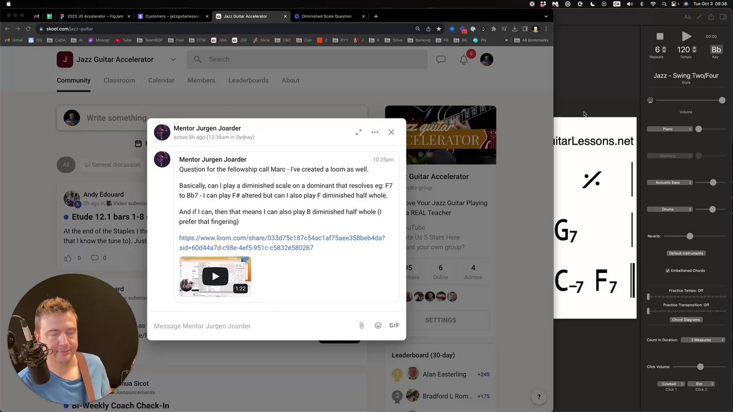This screenshot has width=733, height=412.
Task: Click the Practice Tempo slider handle
Action: click(648, 297)
